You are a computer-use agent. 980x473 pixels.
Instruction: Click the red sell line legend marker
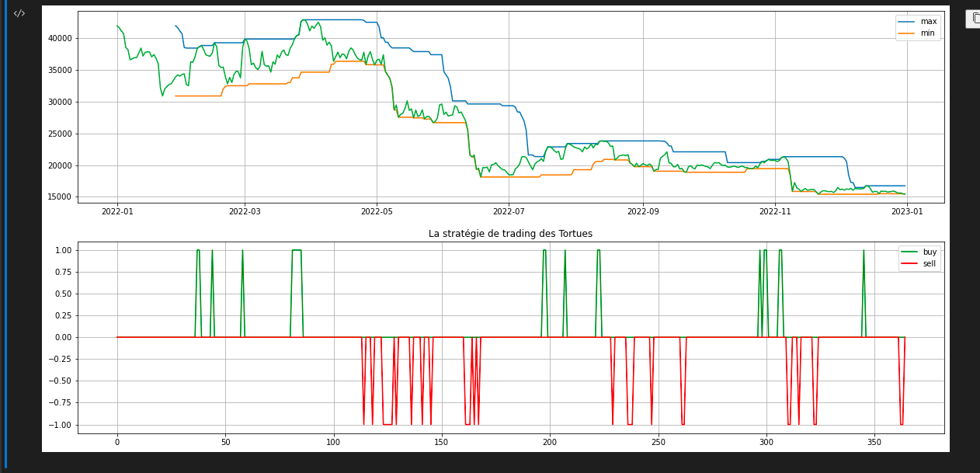[909, 264]
